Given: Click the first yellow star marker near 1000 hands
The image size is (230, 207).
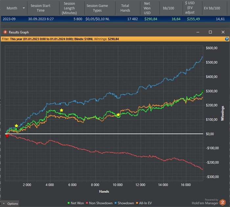Looking at the screenshot, I should click(16, 126).
